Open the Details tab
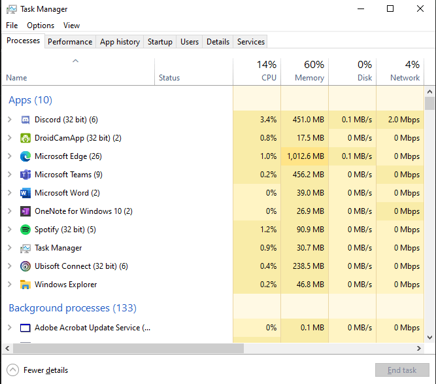The width and height of the screenshot is (436, 384). point(218,42)
